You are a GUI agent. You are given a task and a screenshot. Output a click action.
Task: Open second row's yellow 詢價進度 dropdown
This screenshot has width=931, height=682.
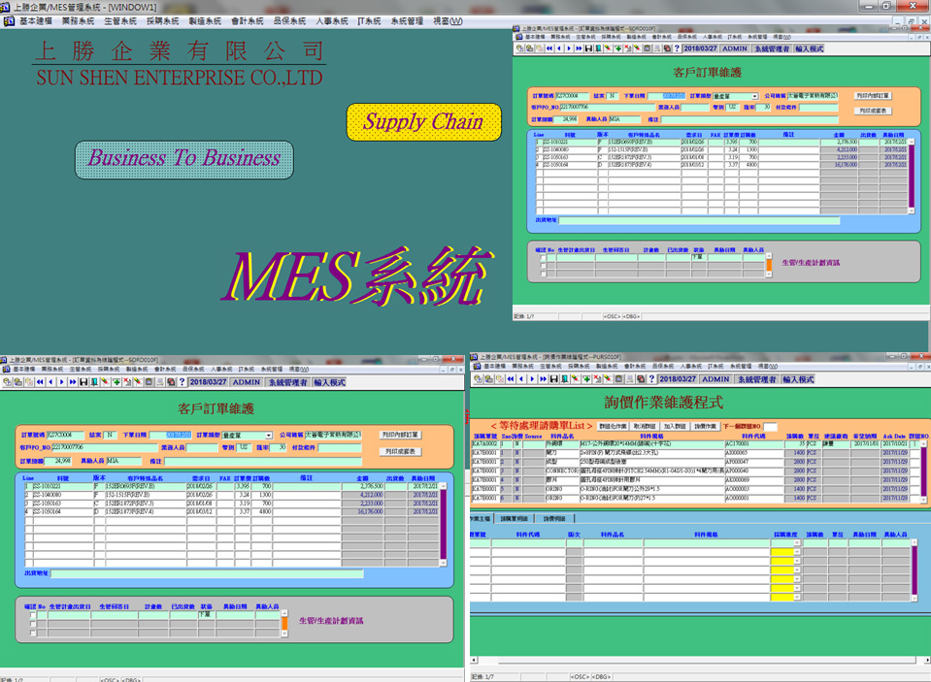[797, 561]
